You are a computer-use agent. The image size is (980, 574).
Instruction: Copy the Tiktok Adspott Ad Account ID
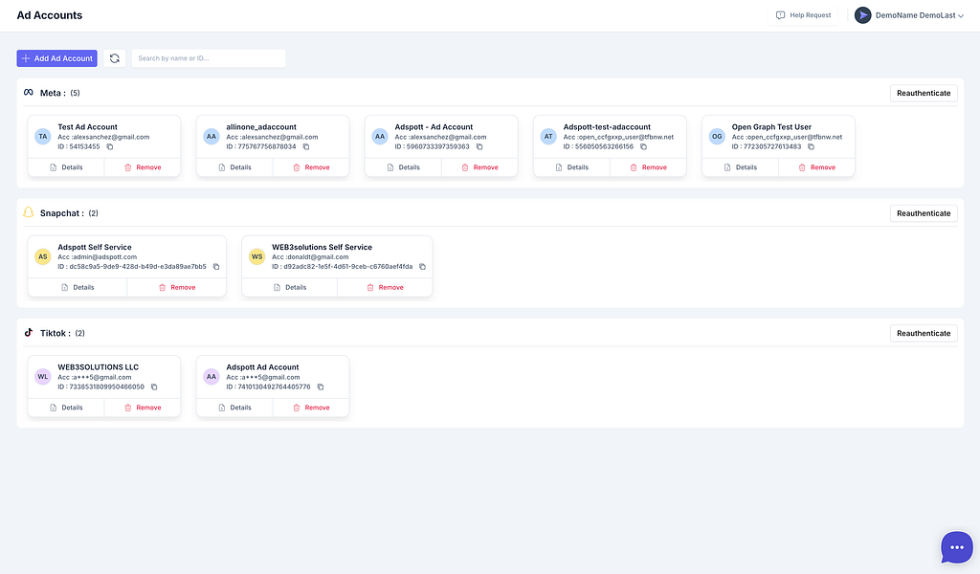point(321,387)
